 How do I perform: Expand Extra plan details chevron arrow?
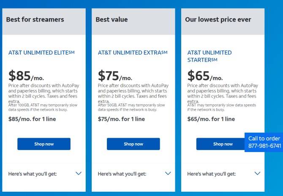(x=168, y=173)
